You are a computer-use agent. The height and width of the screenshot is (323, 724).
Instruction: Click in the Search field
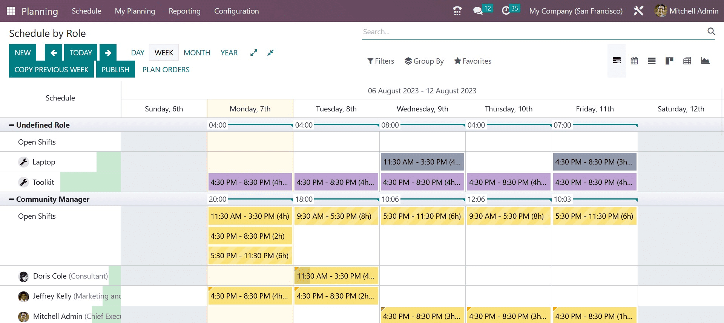point(532,32)
